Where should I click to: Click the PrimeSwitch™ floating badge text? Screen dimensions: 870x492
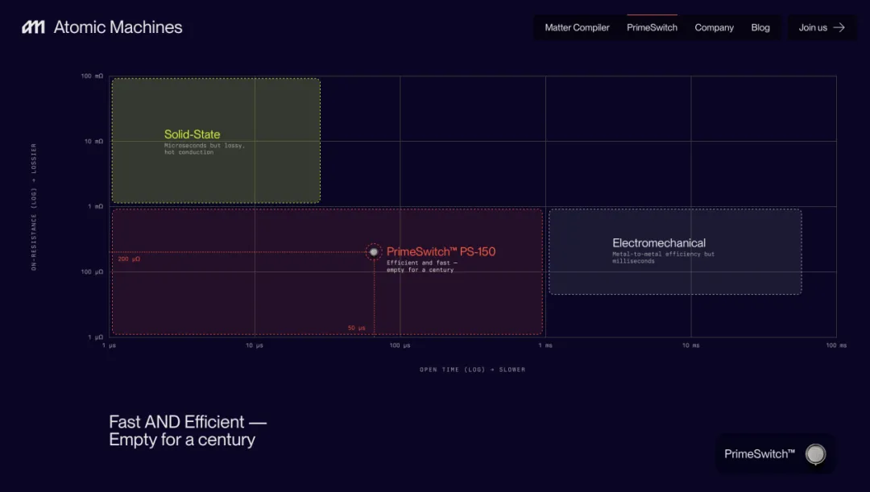pos(760,453)
